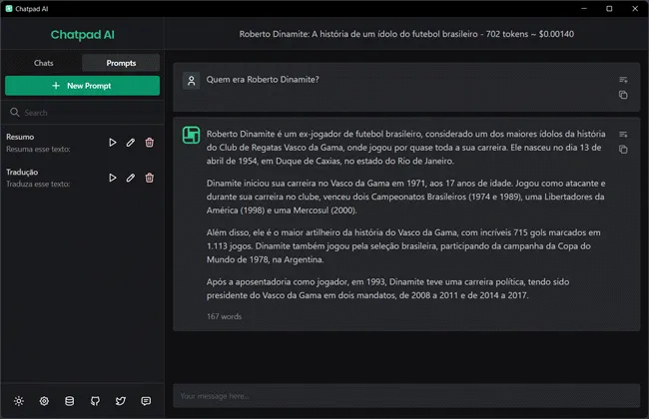
Task: Delete the Resumo prompt trash icon
Action: [x=150, y=143]
